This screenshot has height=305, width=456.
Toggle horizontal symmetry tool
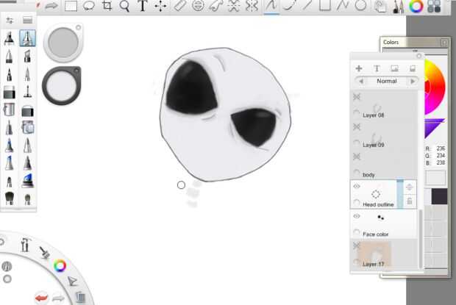(x=234, y=6)
